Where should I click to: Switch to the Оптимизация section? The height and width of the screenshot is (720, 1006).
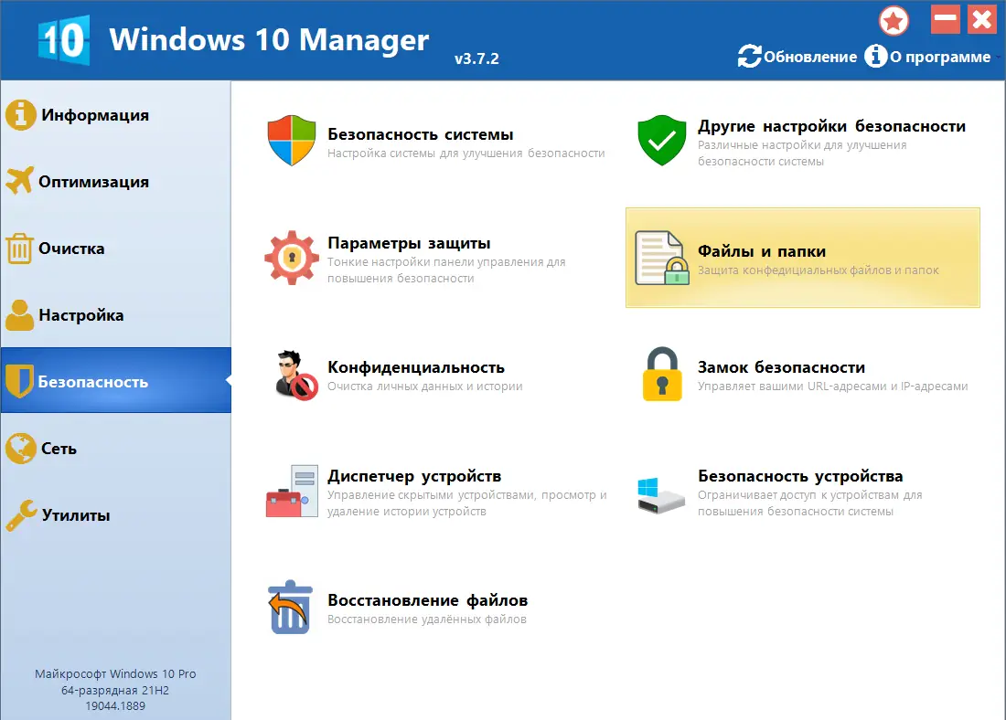(115, 182)
